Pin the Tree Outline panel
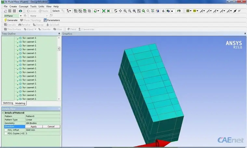Screen dimensions: 247x148 point(59,34)
